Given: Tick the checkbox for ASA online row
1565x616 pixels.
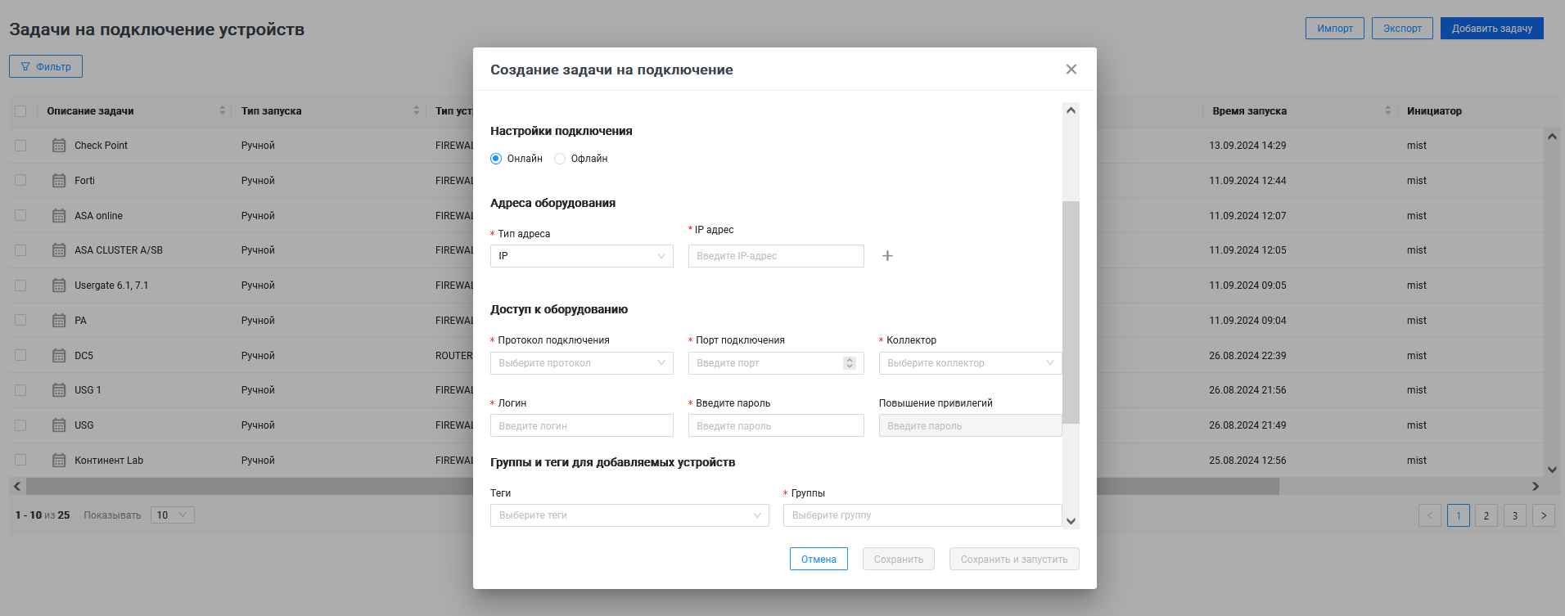Looking at the screenshot, I should coord(20,216).
